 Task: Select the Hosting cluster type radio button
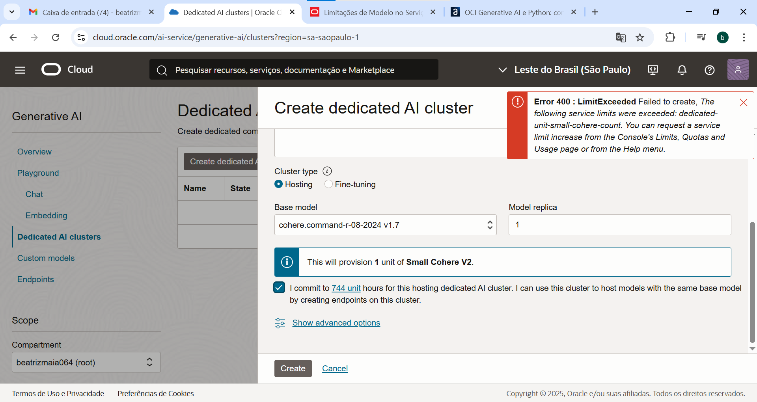pyautogui.click(x=278, y=184)
